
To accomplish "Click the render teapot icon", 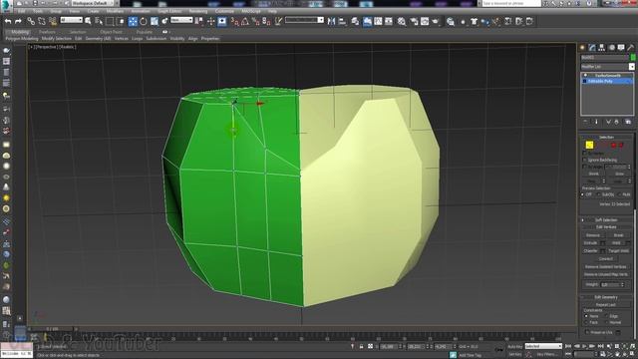I will coord(436,21).
